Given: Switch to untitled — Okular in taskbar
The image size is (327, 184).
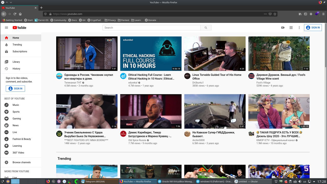Looking at the screenshot, I should click(x=252, y=181).
